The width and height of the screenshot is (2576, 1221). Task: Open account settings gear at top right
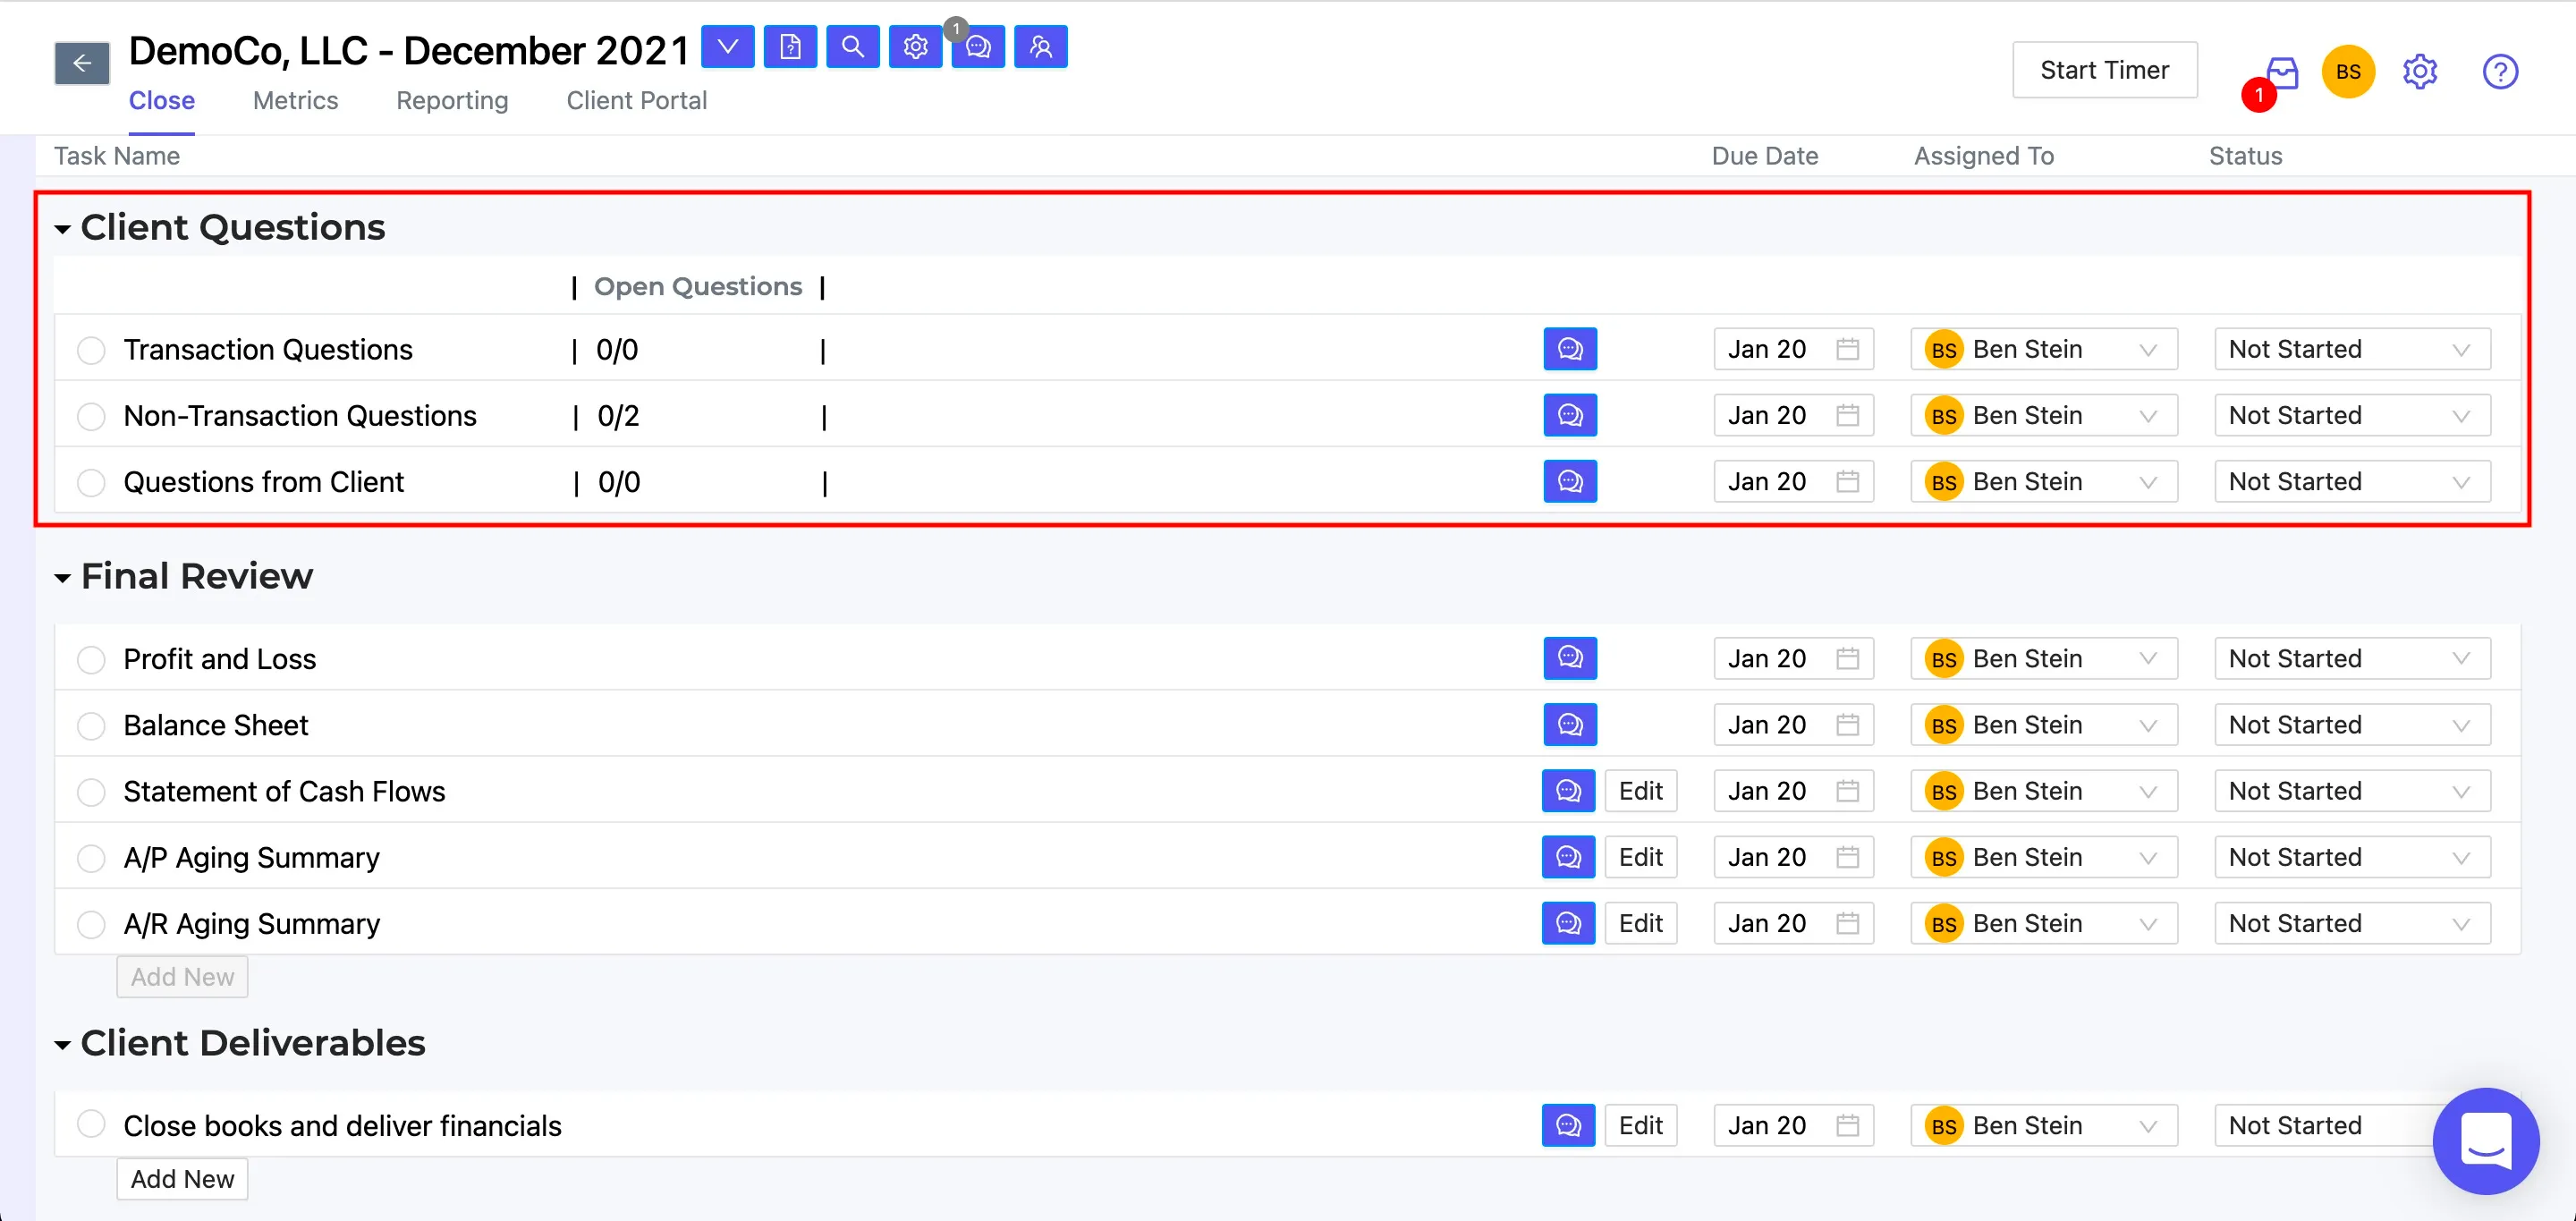point(2420,72)
